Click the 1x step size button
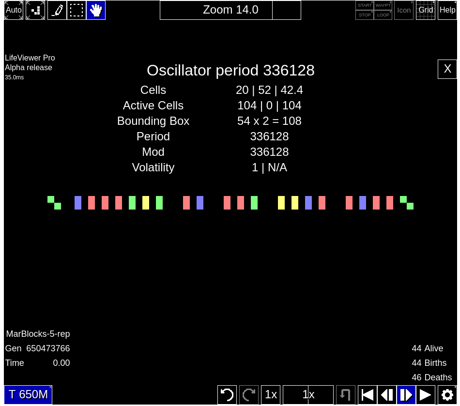The height and width of the screenshot is (406, 460). coord(271,394)
